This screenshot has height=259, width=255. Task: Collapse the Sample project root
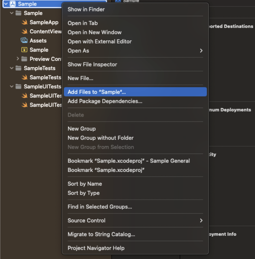[6, 4]
